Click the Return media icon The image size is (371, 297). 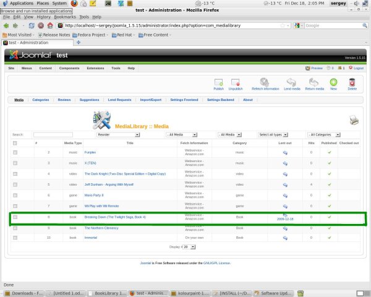click(x=313, y=82)
